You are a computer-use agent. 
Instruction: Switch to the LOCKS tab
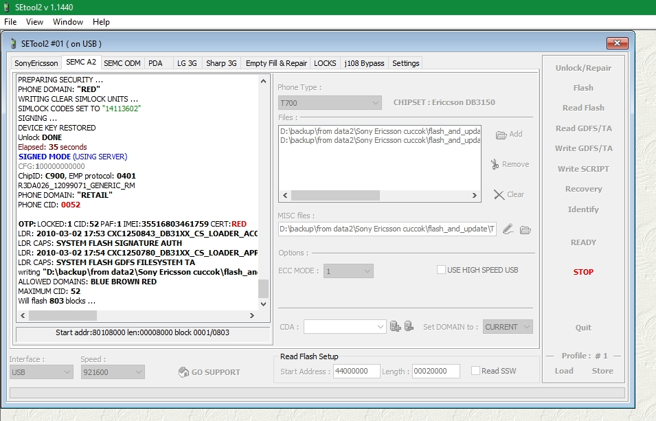pyautogui.click(x=325, y=63)
